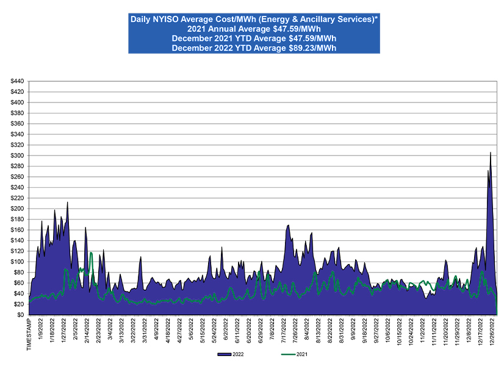The image size is (504, 378).
Task: Click the blue 2022 legend swatch
Action: tap(225, 353)
